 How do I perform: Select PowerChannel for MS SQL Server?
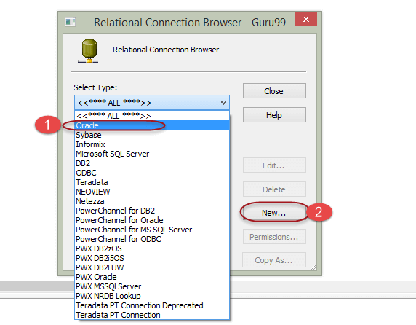(152, 230)
